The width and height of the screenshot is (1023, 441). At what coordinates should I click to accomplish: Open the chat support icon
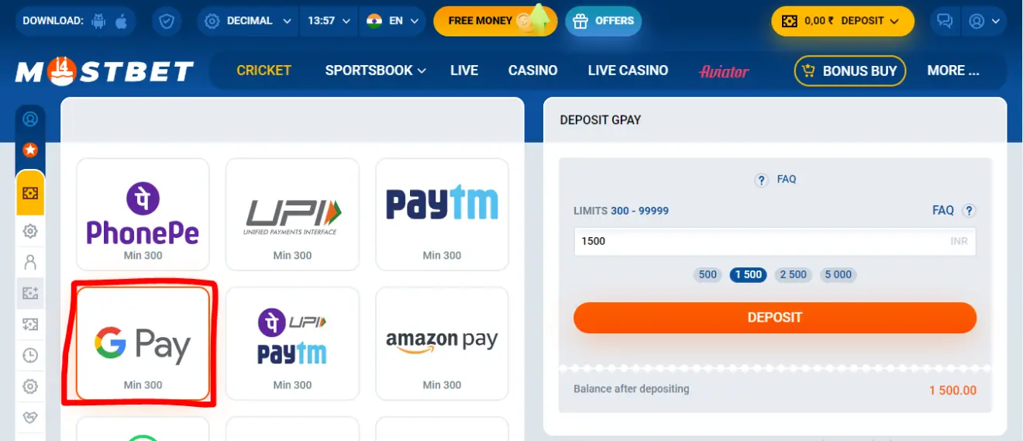[x=944, y=22]
